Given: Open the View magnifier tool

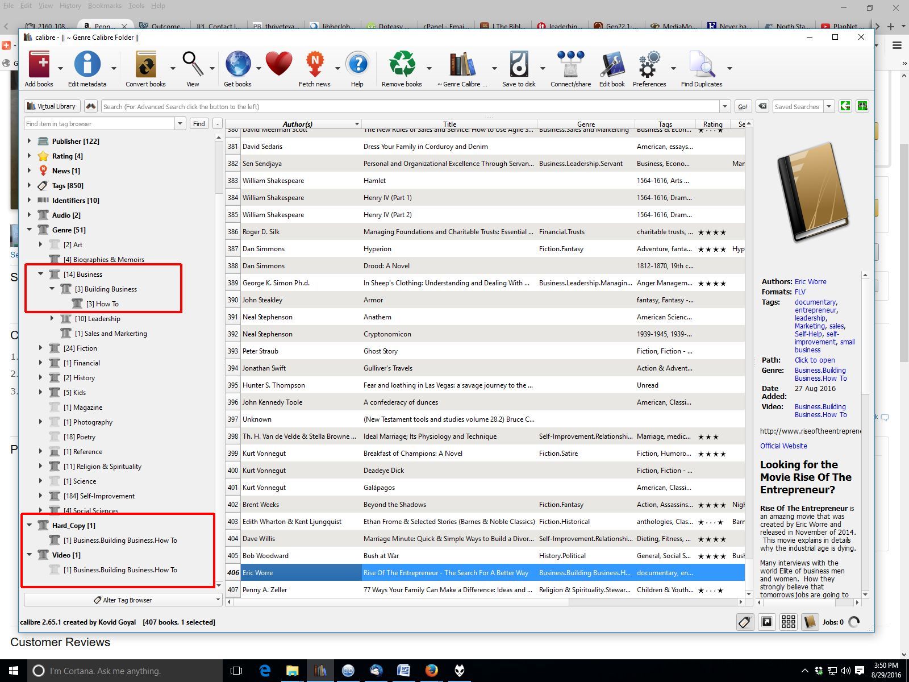Looking at the screenshot, I should tap(193, 64).
